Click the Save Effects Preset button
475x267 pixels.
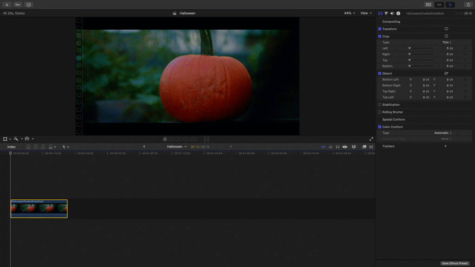click(455, 263)
